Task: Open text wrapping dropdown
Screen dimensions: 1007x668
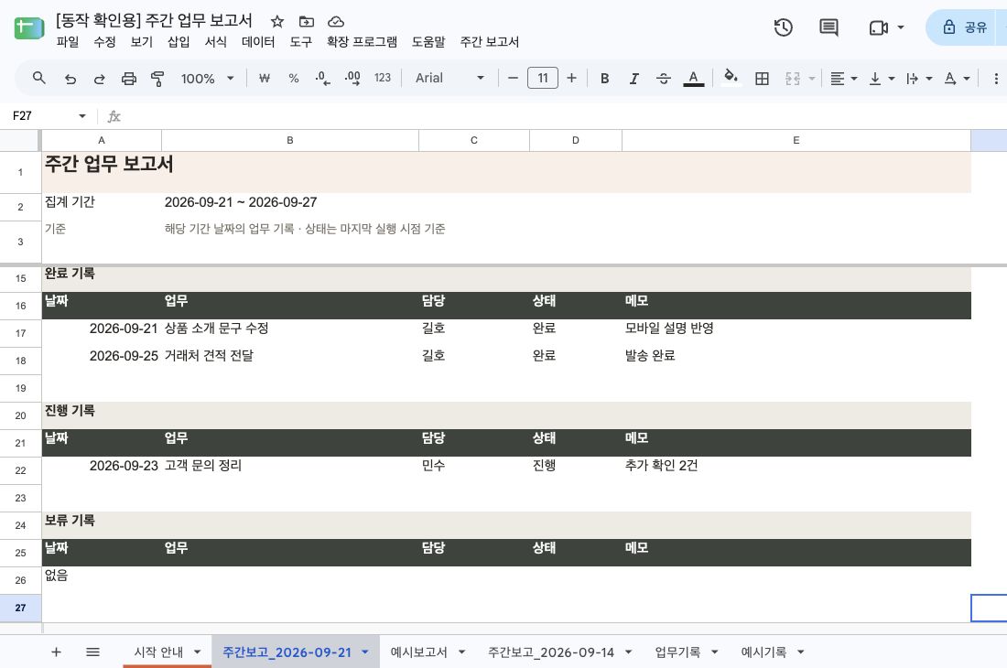Action: (919, 79)
